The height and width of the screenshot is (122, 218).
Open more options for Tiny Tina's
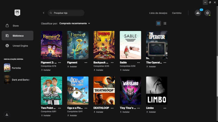click(138, 108)
